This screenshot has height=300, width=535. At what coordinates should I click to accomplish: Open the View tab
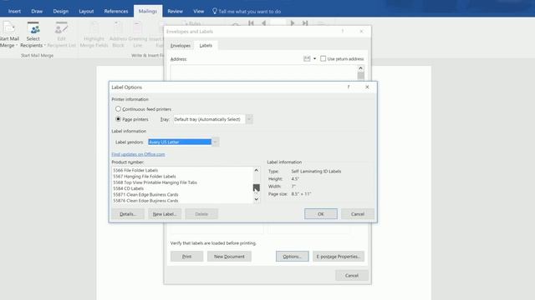(199, 11)
